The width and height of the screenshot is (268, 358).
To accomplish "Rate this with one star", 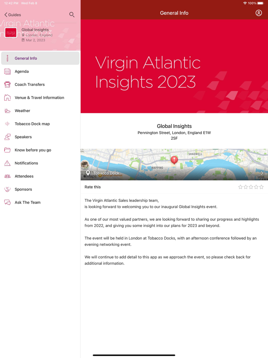I will [240, 187].
